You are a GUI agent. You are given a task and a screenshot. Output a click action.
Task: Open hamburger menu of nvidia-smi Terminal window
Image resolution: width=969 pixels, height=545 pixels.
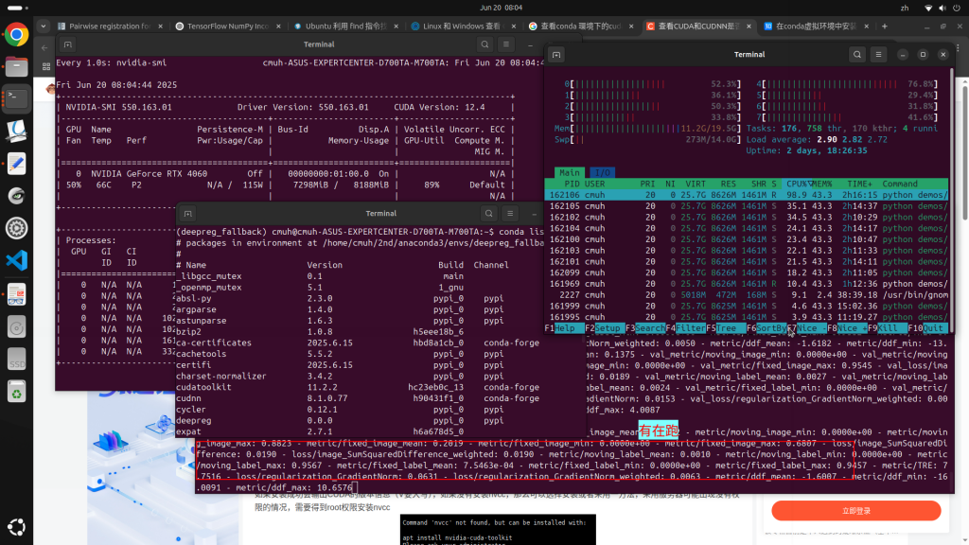(506, 44)
